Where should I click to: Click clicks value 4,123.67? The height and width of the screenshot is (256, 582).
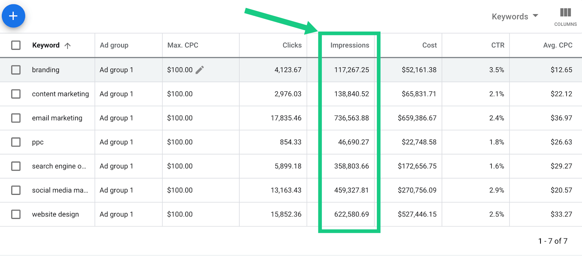click(288, 70)
